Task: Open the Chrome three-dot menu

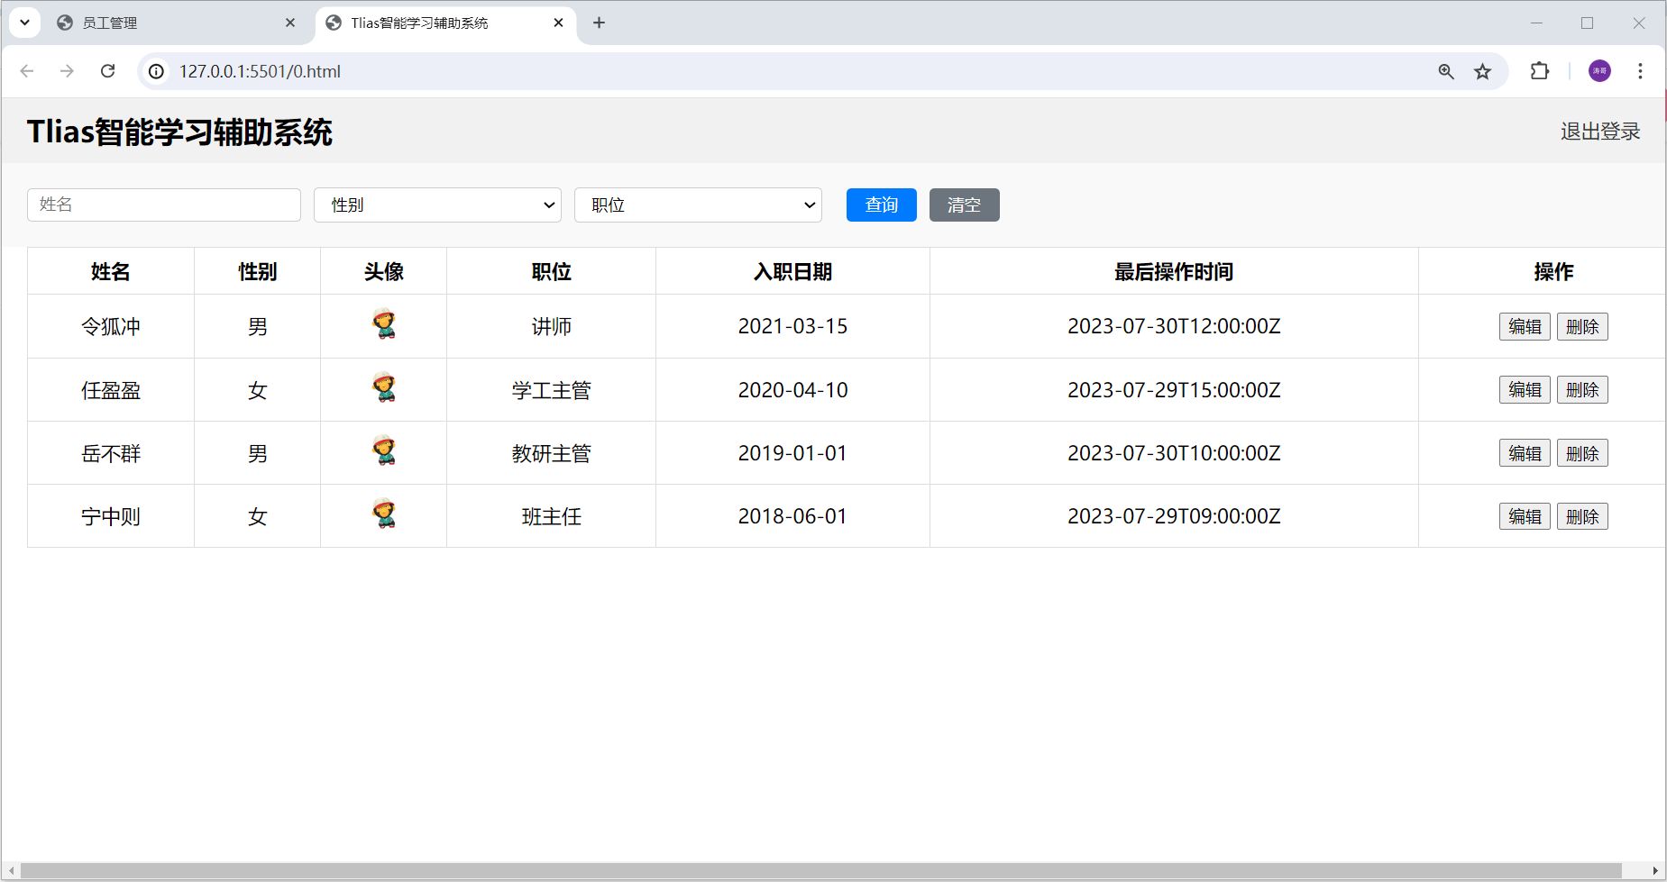Action: (x=1640, y=71)
